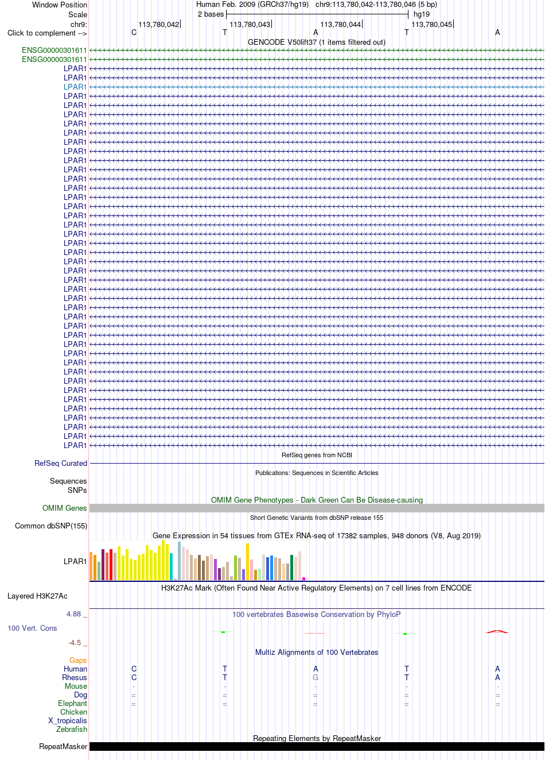The height and width of the screenshot is (760, 545).
Task: Select the Window Position label
Action: (60, 5)
